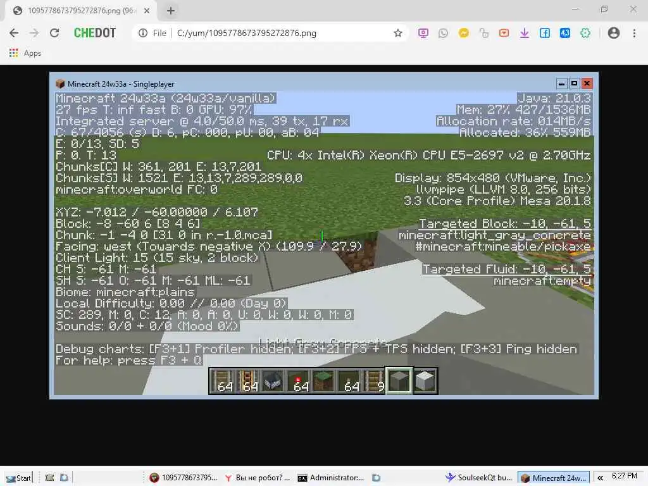Click the unlock padlock extension icon
The image size is (648, 486).
pyautogui.click(x=483, y=33)
